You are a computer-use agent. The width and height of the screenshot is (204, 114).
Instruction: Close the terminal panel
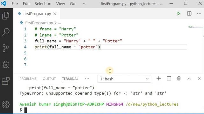click(x=199, y=79)
